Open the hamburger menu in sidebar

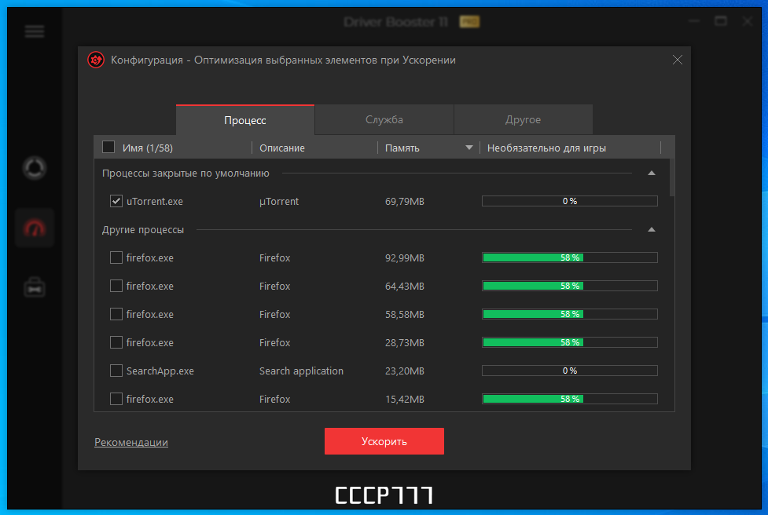35,31
